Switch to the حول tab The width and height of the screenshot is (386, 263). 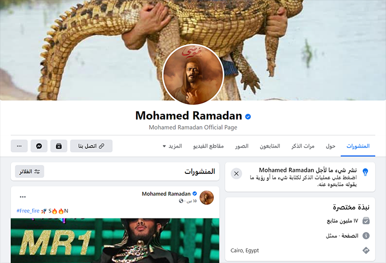pos(331,146)
